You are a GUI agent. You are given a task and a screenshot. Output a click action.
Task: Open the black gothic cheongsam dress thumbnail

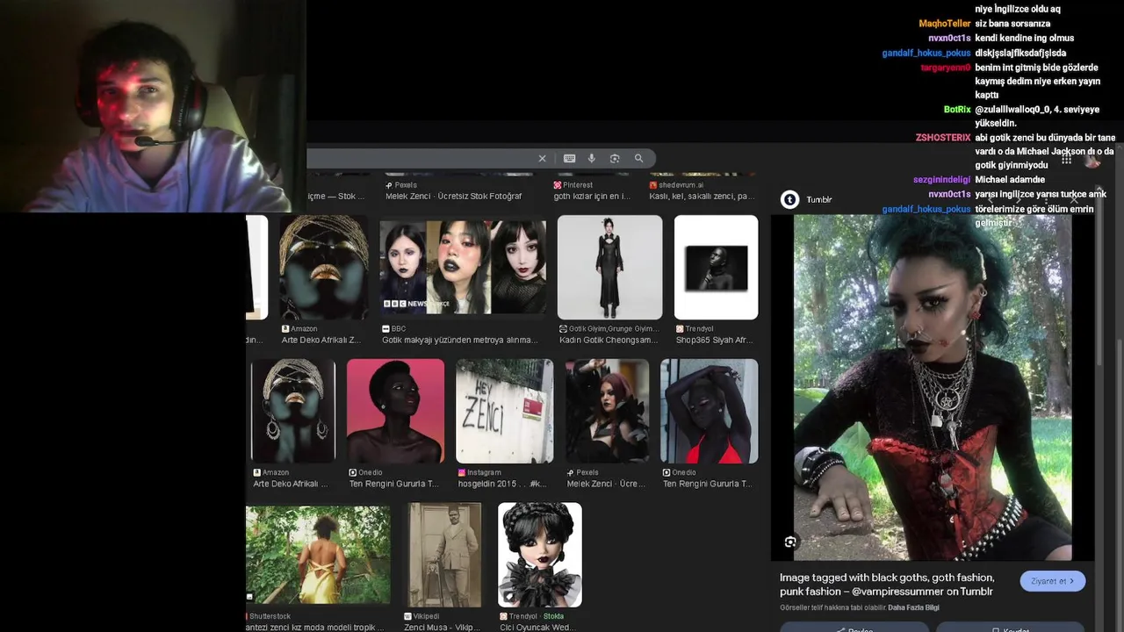[609, 268]
